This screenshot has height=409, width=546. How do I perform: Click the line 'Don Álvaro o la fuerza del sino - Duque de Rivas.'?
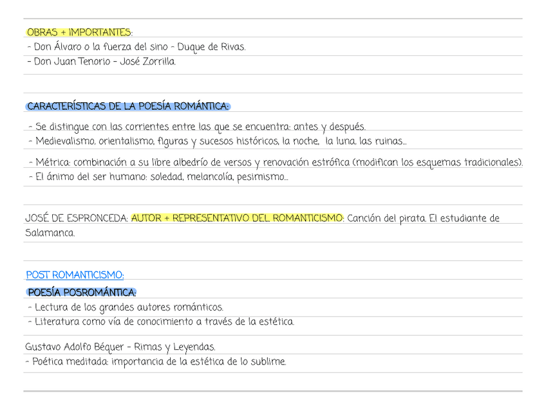point(136,47)
